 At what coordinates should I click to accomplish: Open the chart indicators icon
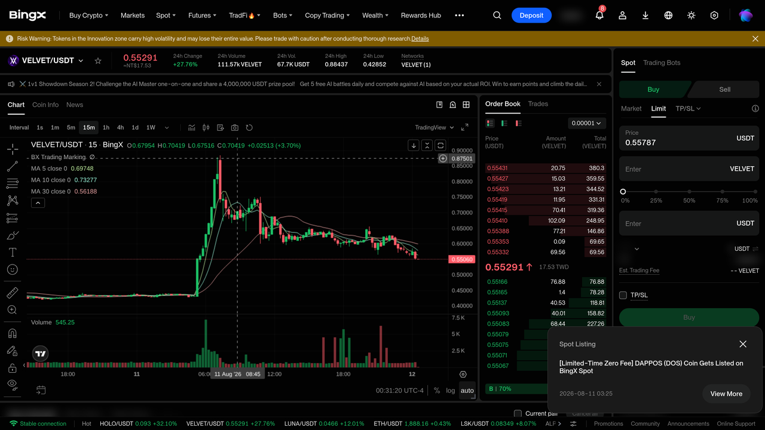[192, 127]
